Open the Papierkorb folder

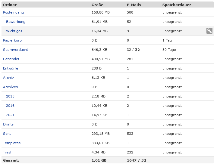click(12, 40)
